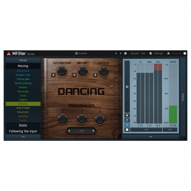
Task: Select the Tennis preset
Action: (23, 120)
